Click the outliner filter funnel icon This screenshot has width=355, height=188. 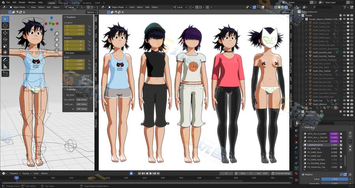346,7
